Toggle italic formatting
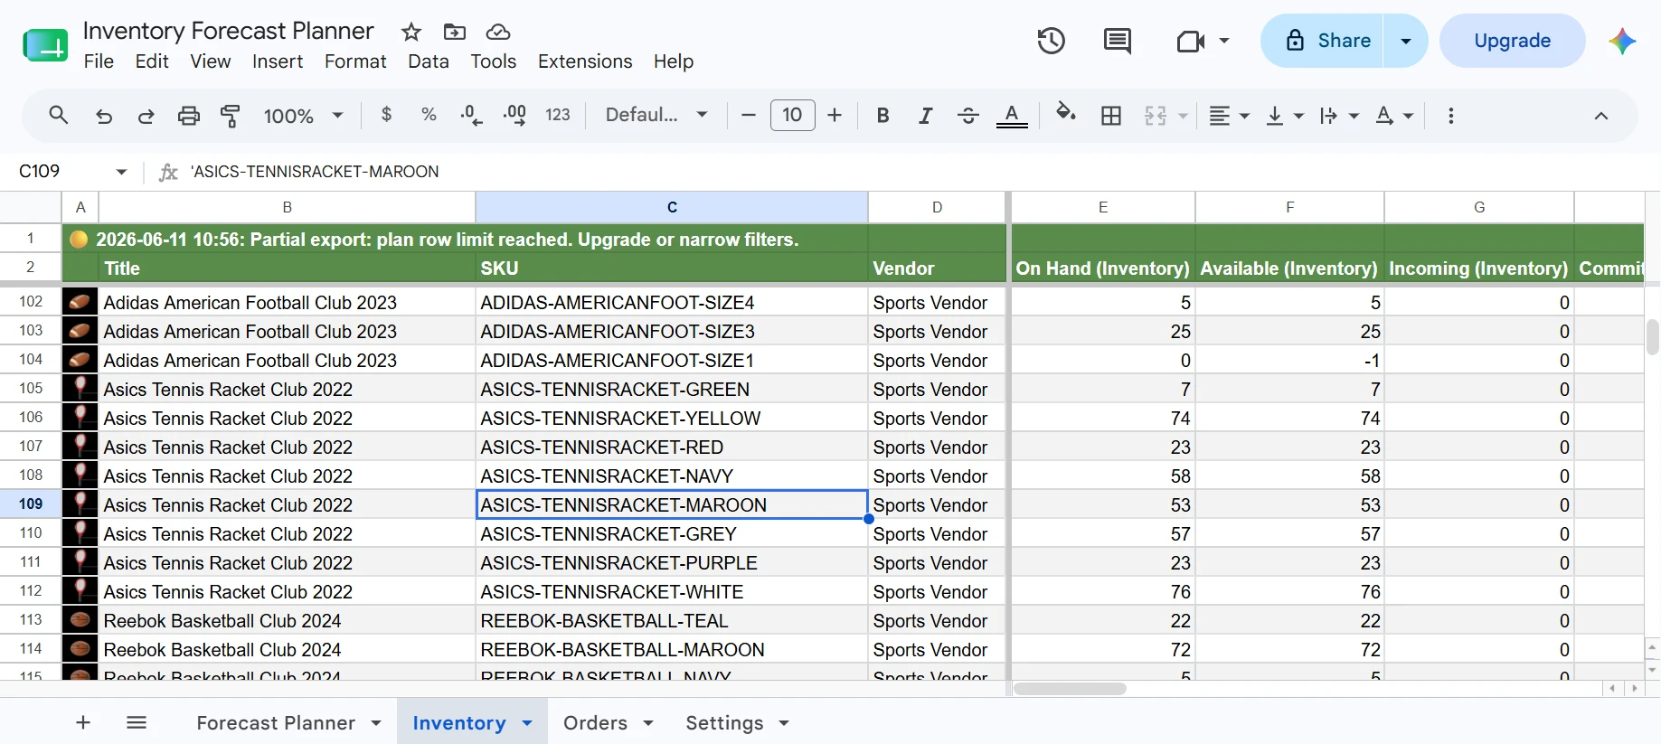The width and height of the screenshot is (1661, 744). pos(925,116)
